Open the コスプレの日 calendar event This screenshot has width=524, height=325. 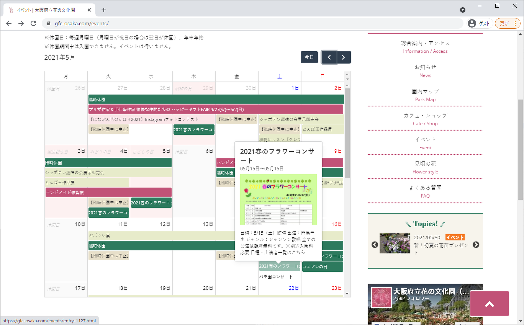322,266
